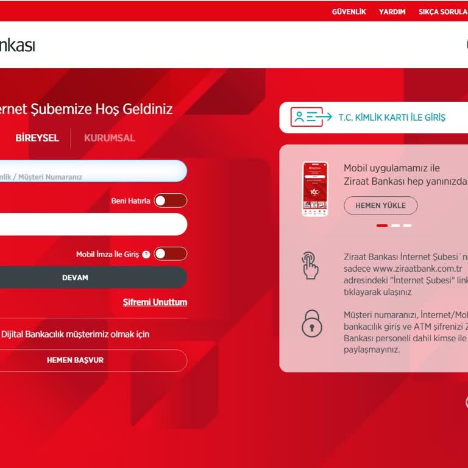This screenshot has height=468, width=468.
Task: Open the mobile app phone thumbnail
Action: click(x=315, y=189)
